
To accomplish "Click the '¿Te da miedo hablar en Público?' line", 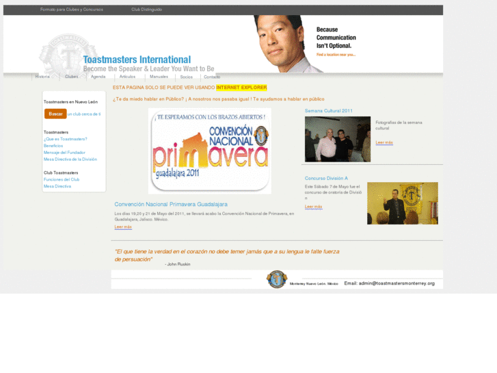I will [218, 99].
